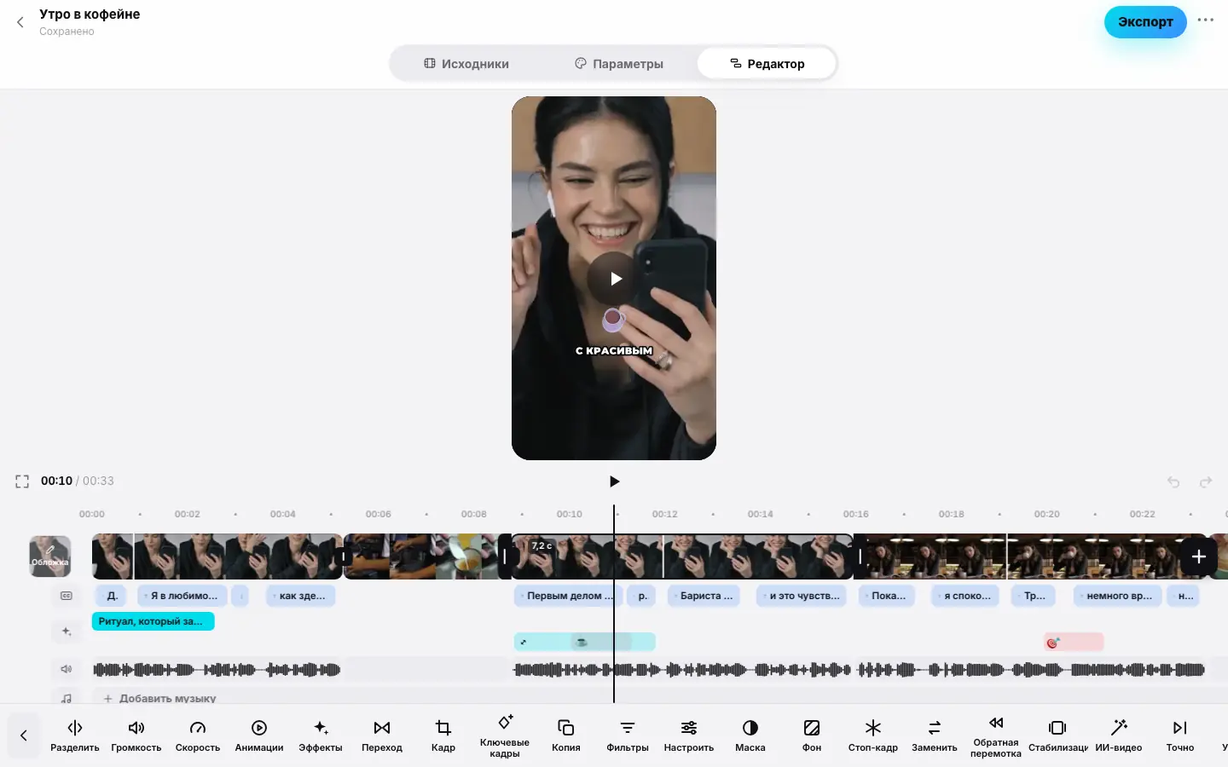This screenshot has height=767, width=1228.
Task: Open the Стабилизация tool
Action: [1057, 735]
